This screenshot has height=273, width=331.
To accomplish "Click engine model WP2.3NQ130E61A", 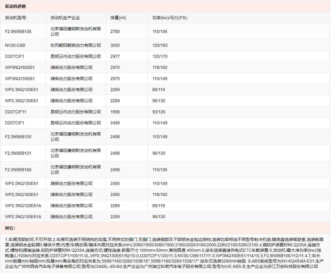I will [23, 217].
